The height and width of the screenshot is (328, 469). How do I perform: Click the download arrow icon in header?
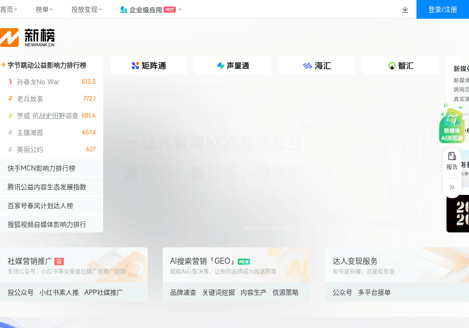pos(405,9)
